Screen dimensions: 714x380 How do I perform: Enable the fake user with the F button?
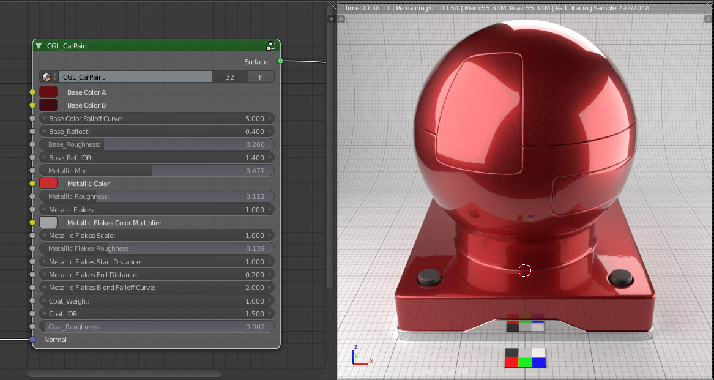click(261, 76)
